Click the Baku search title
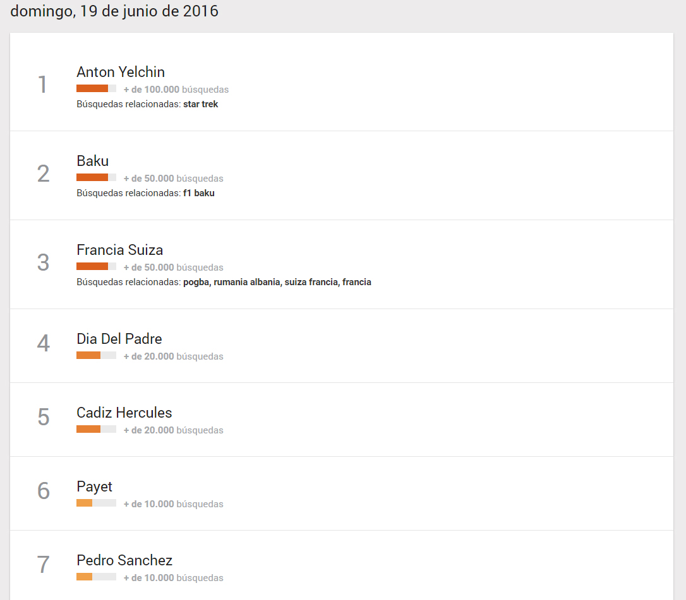The height and width of the screenshot is (600, 686). 92,161
